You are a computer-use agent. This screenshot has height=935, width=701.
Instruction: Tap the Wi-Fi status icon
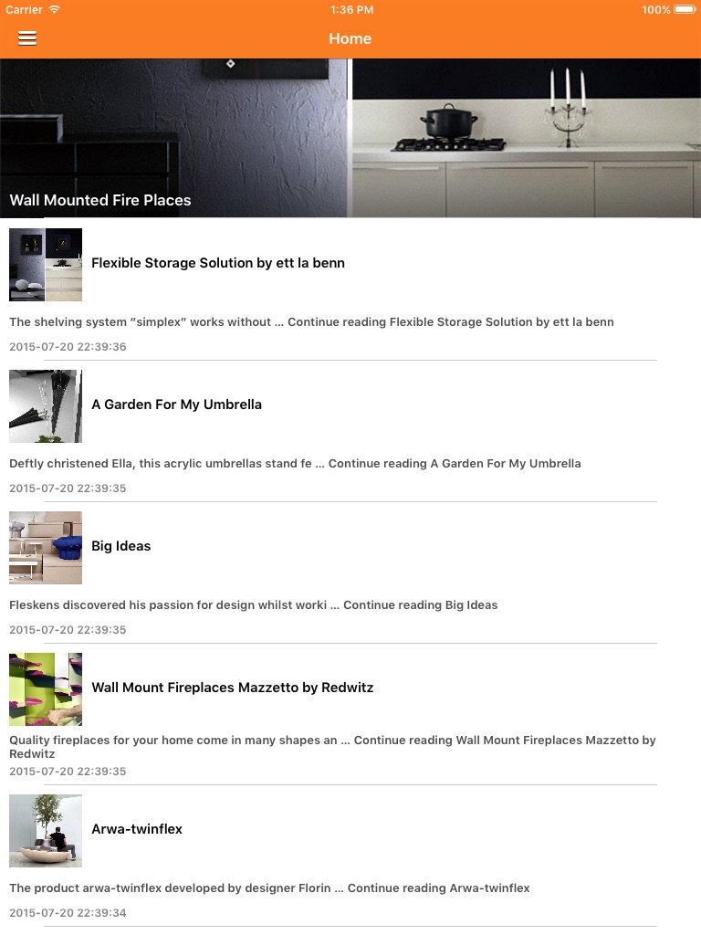[54, 9]
